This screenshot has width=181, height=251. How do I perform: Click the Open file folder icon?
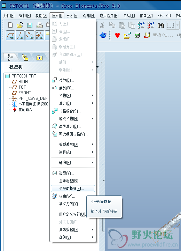[x=20, y=25]
